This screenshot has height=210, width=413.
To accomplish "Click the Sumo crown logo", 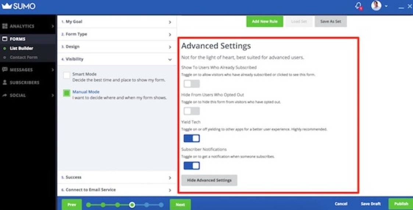I will coord(7,6).
